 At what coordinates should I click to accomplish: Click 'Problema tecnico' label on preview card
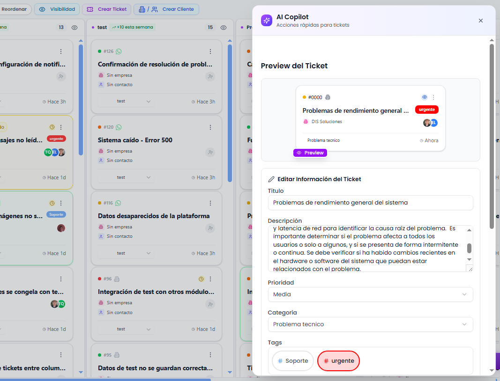coord(323,140)
